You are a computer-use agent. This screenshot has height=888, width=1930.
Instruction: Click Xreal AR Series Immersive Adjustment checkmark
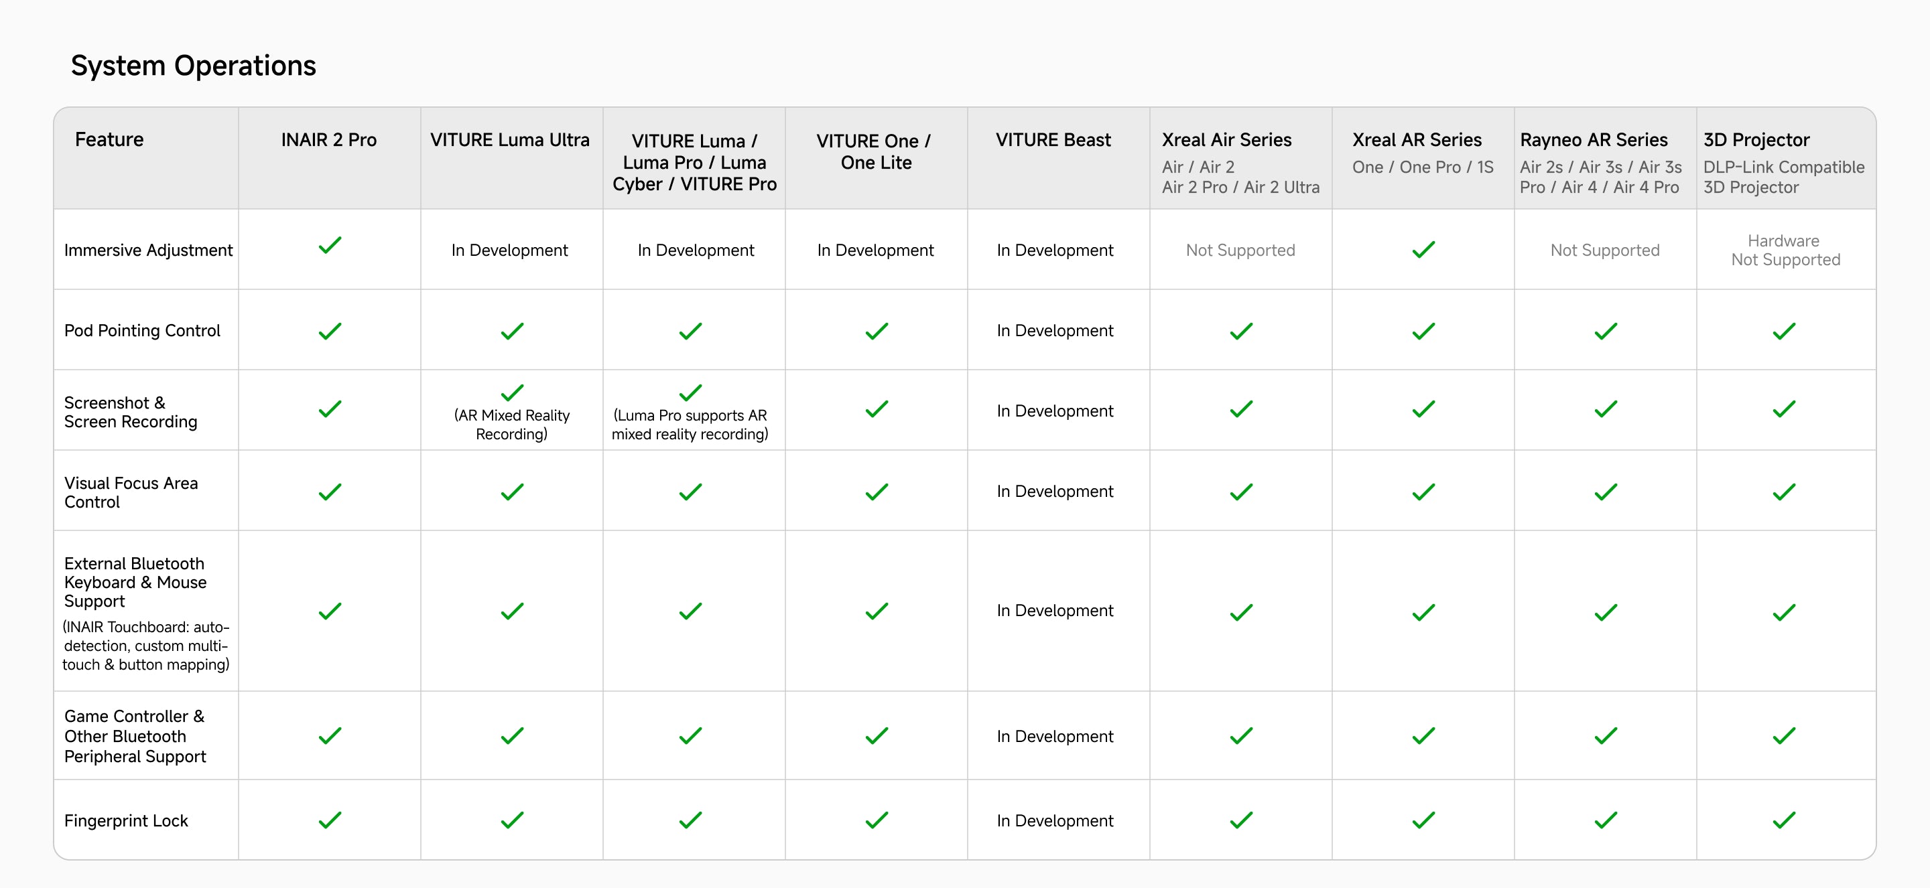[x=1423, y=250]
